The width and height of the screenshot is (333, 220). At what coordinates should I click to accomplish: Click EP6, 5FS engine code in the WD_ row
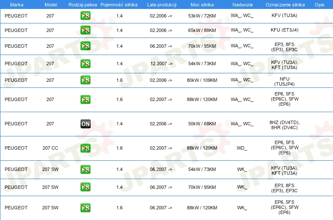284,148
